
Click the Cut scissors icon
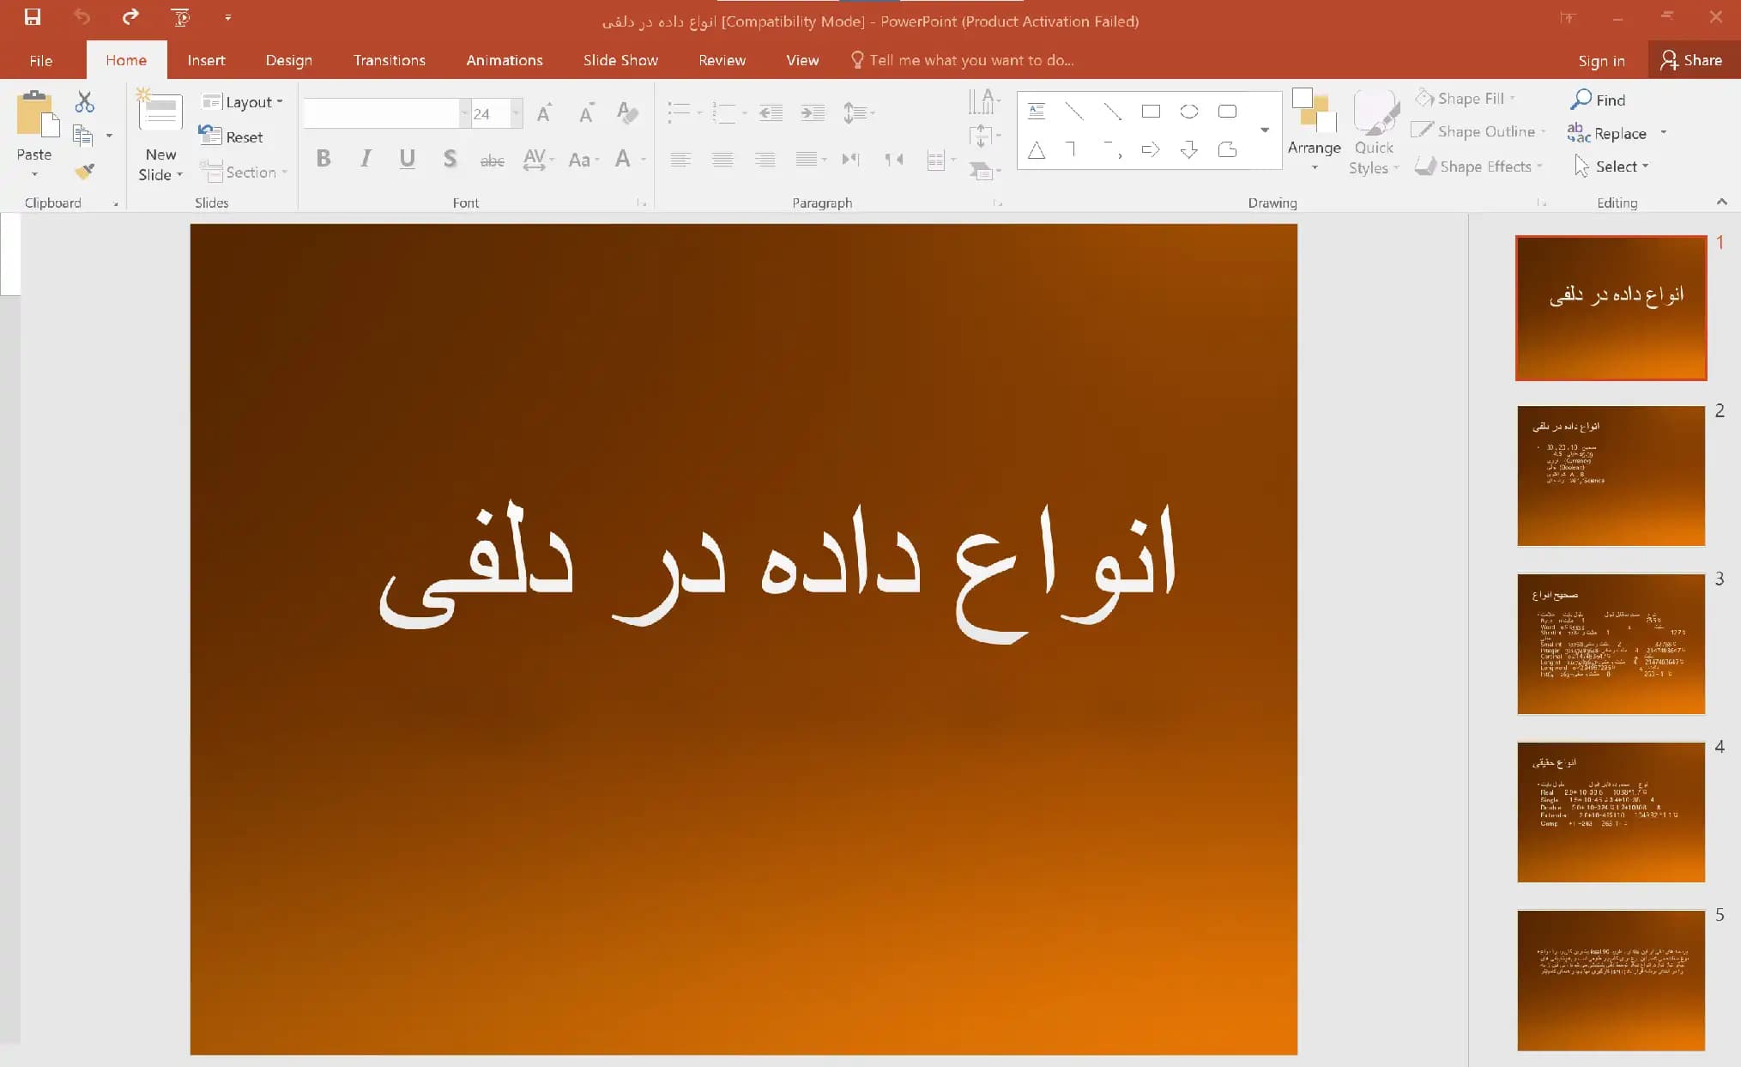[84, 102]
